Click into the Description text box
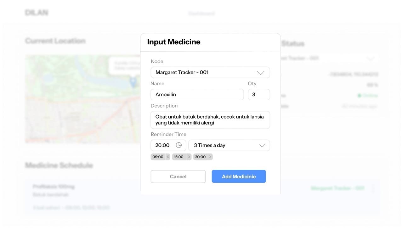The height and width of the screenshot is (228, 403). click(210, 120)
